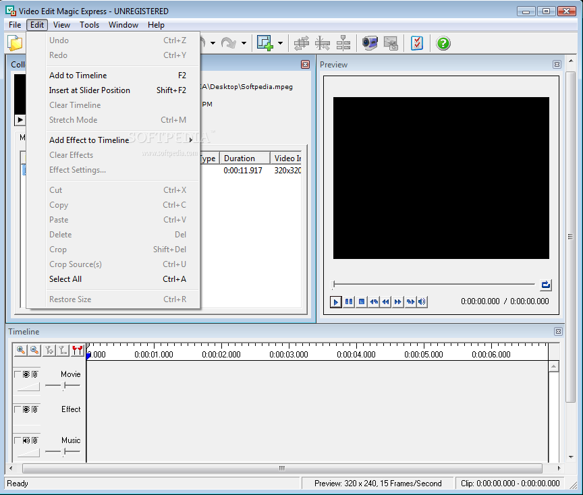
Task: Toggle the Movie track lock icon
Action: tap(34, 374)
